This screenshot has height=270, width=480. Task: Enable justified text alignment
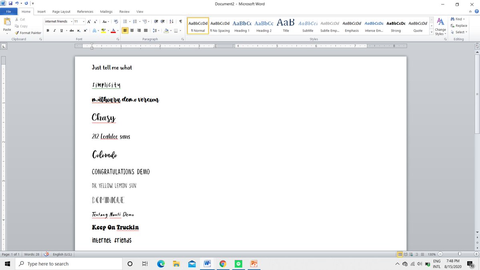point(146,30)
